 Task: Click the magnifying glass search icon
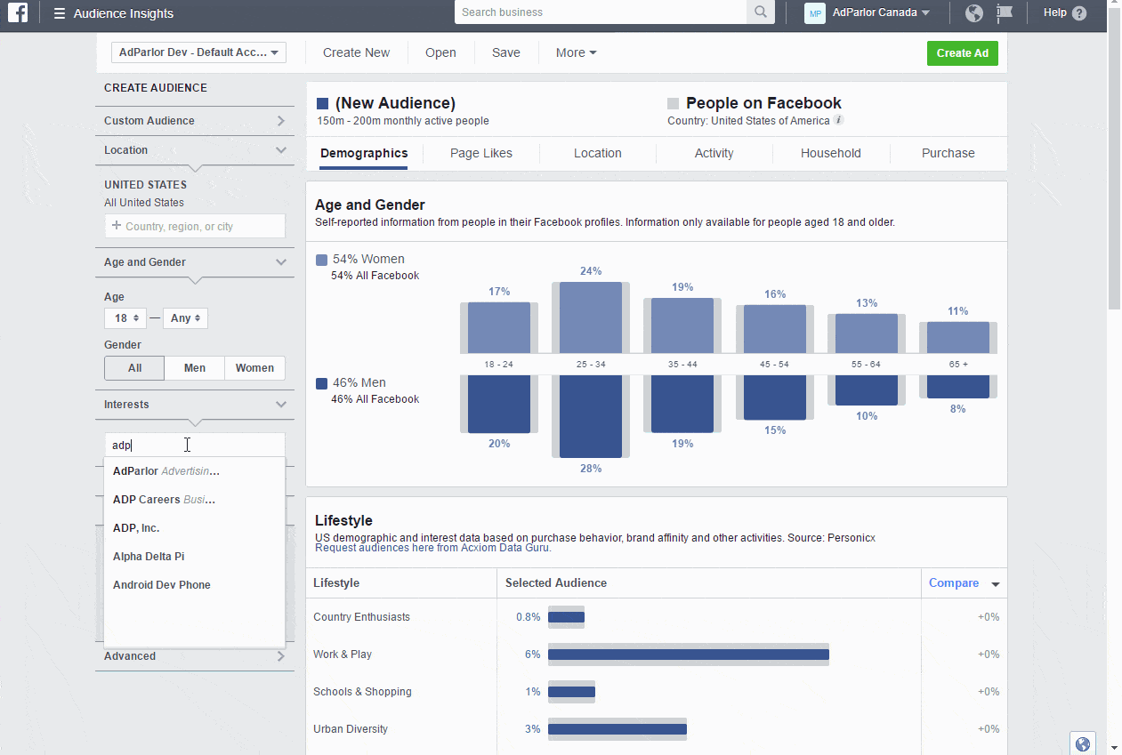[761, 13]
